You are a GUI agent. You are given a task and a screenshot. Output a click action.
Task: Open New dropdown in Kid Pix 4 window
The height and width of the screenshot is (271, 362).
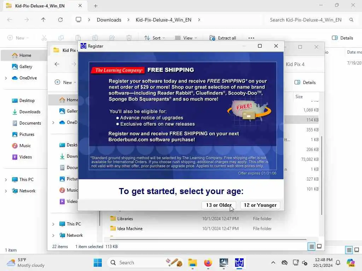click(65, 83)
